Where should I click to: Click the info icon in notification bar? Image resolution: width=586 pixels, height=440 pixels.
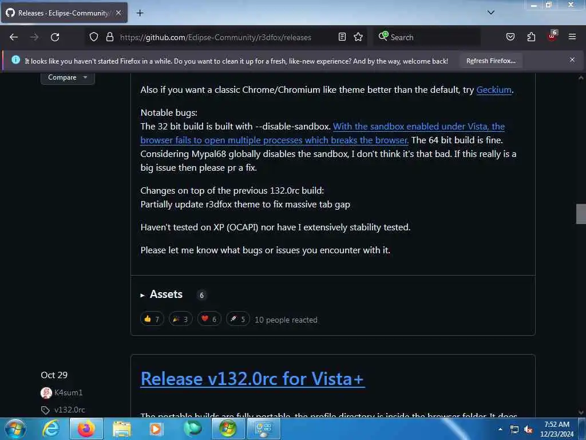[x=15, y=60]
